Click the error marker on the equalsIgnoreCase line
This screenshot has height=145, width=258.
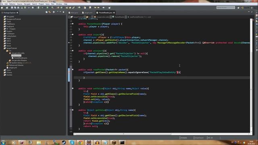(69, 72)
